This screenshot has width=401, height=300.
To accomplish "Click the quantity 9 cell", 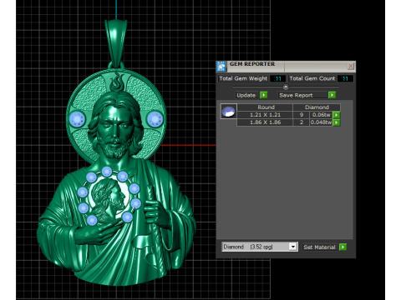I will (302, 115).
